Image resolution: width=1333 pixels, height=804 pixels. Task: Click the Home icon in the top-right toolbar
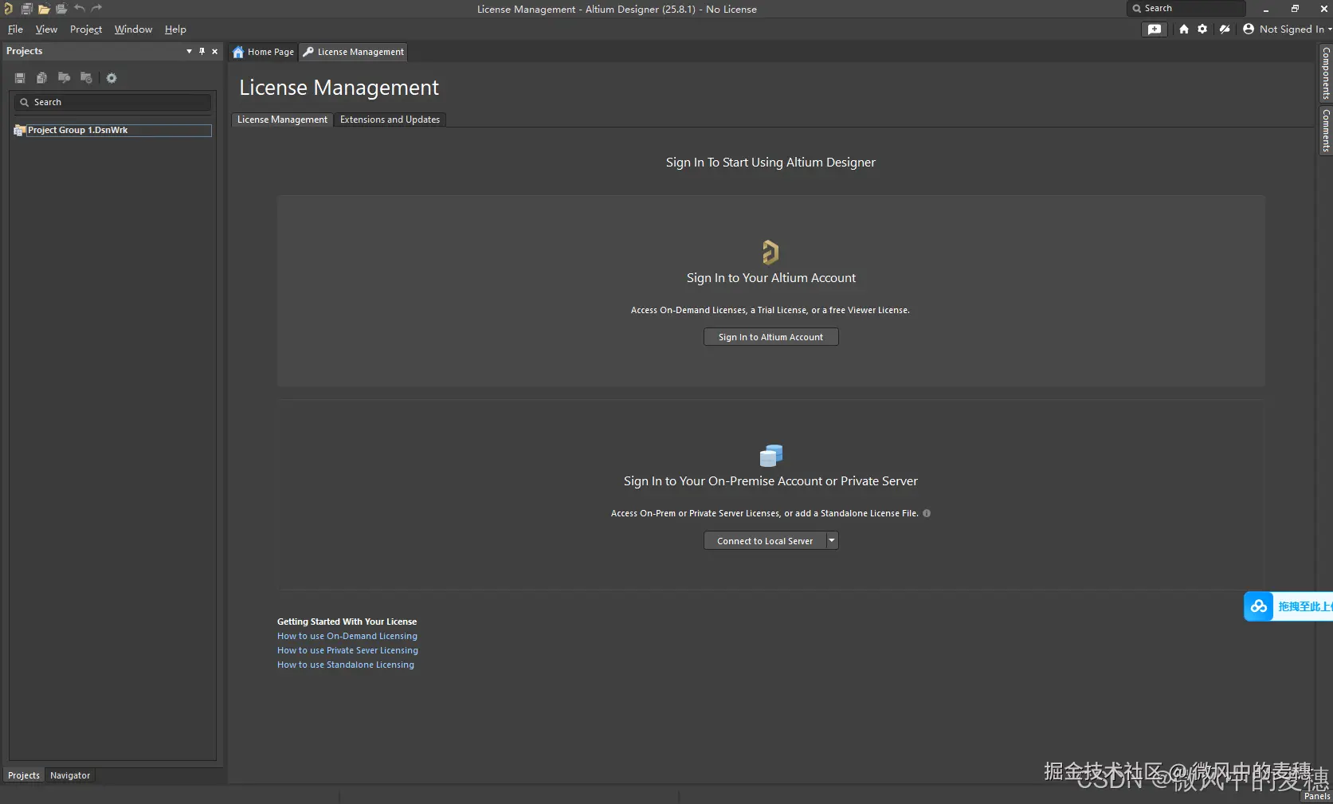[x=1184, y=29]
